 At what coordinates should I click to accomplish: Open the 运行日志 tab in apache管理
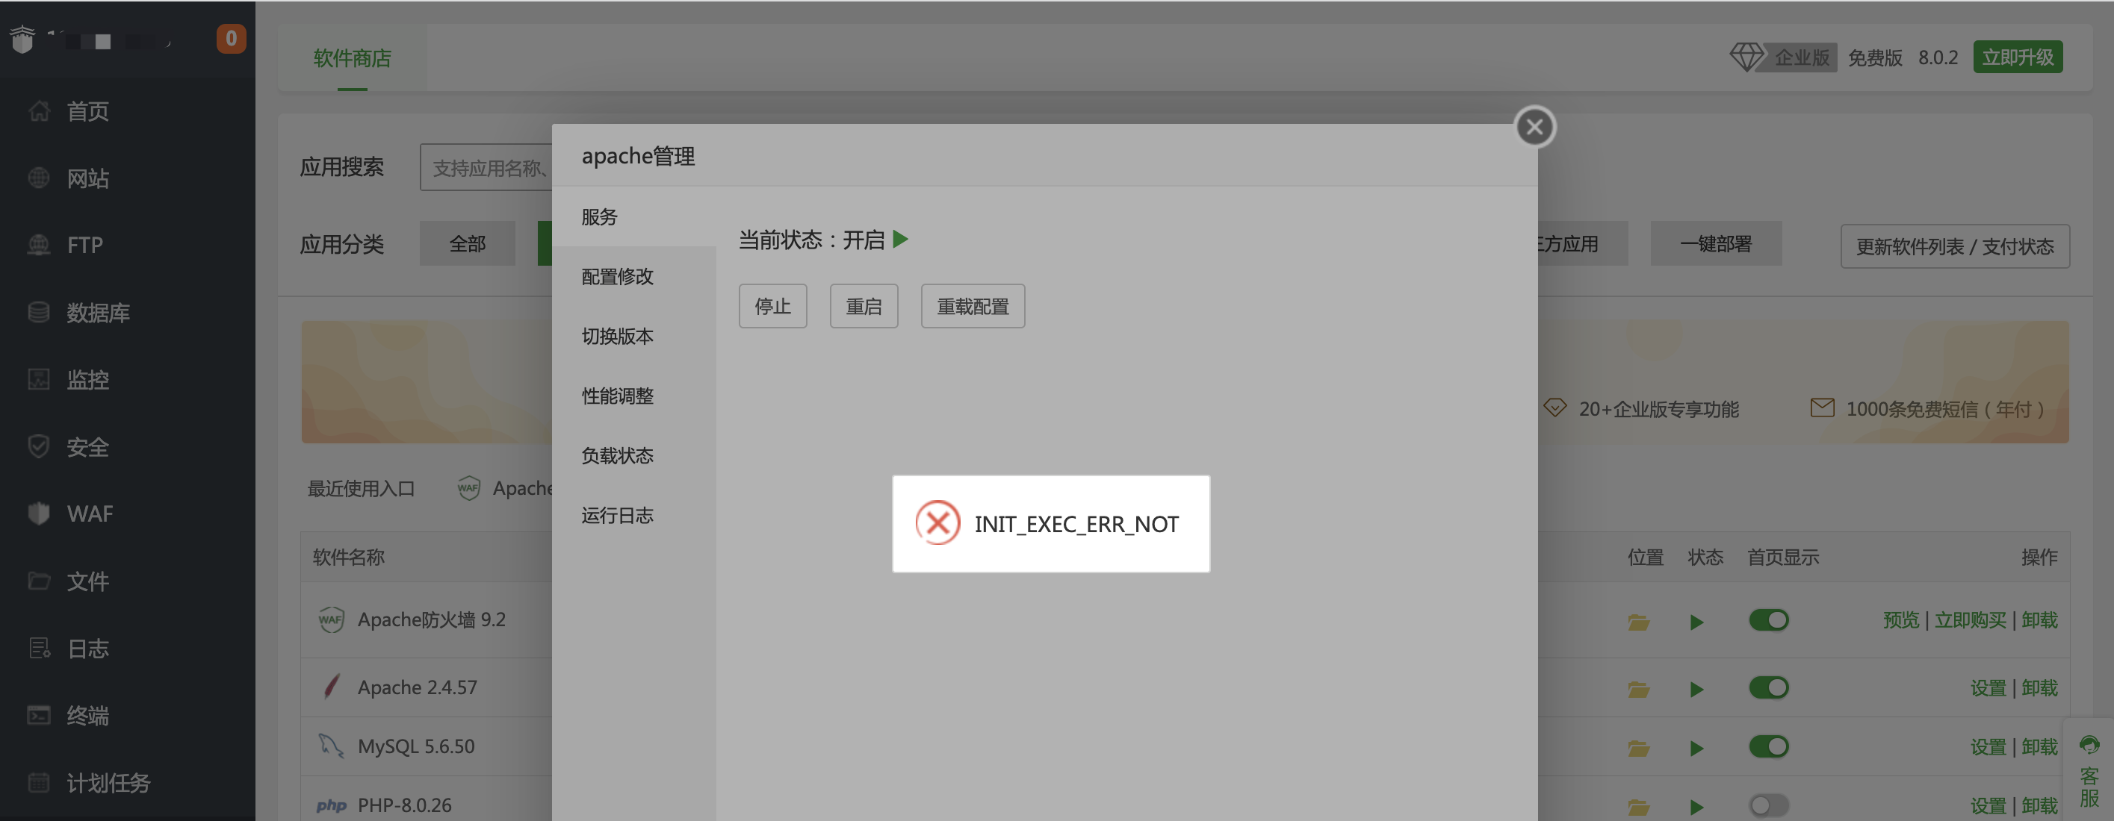(617, 515)
